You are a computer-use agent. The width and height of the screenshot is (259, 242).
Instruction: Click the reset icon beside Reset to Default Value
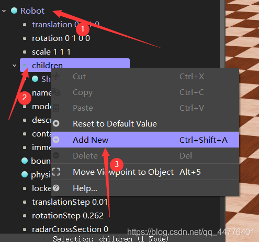tap(56, 123)
